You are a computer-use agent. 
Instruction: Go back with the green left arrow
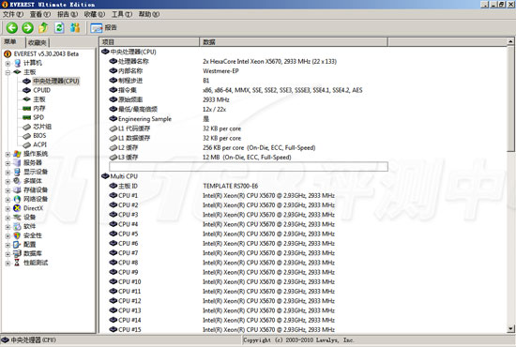click(x=12, y=27)
